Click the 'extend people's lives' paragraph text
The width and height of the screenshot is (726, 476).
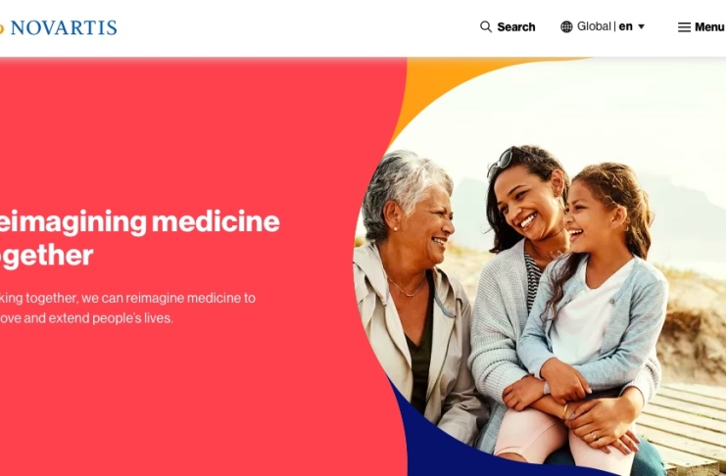coord(126,308)
